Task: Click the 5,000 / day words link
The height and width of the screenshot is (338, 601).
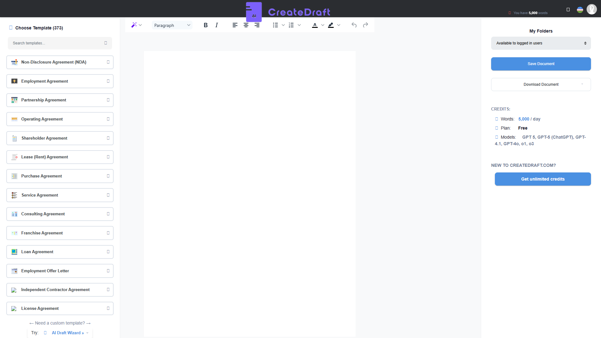Action: 529,119
